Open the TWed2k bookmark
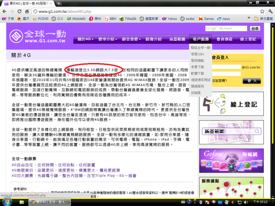Image resolution: width=275 pixels, height=206 pixels. tap(128, 19)
